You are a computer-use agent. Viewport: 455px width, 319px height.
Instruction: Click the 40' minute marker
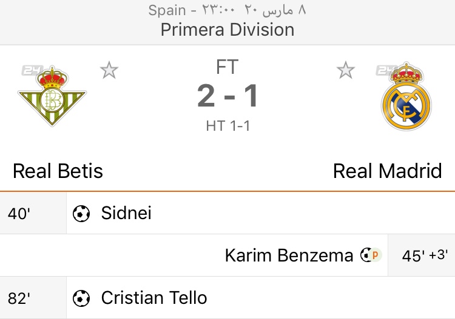click(19, 213)
